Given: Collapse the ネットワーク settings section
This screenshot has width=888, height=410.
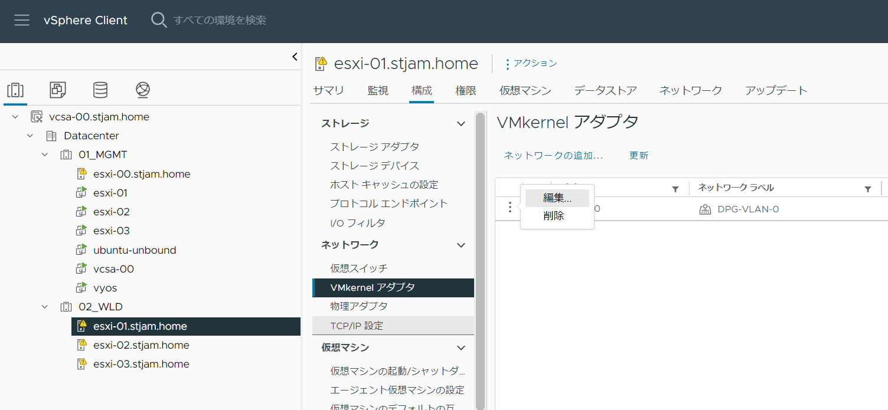Looking at the screenshot, I should pyautogui.click(x=461, y=245).
